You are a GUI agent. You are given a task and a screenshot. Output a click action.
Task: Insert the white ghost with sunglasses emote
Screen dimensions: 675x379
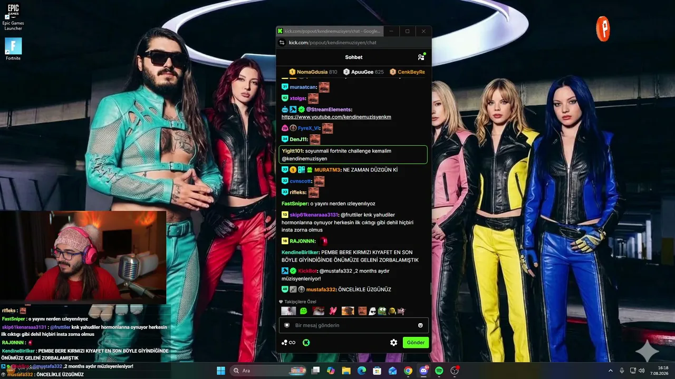372,311
